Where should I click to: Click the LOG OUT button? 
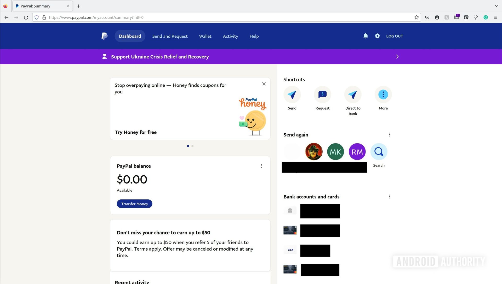pyautogui.click(x=395, y=36)
